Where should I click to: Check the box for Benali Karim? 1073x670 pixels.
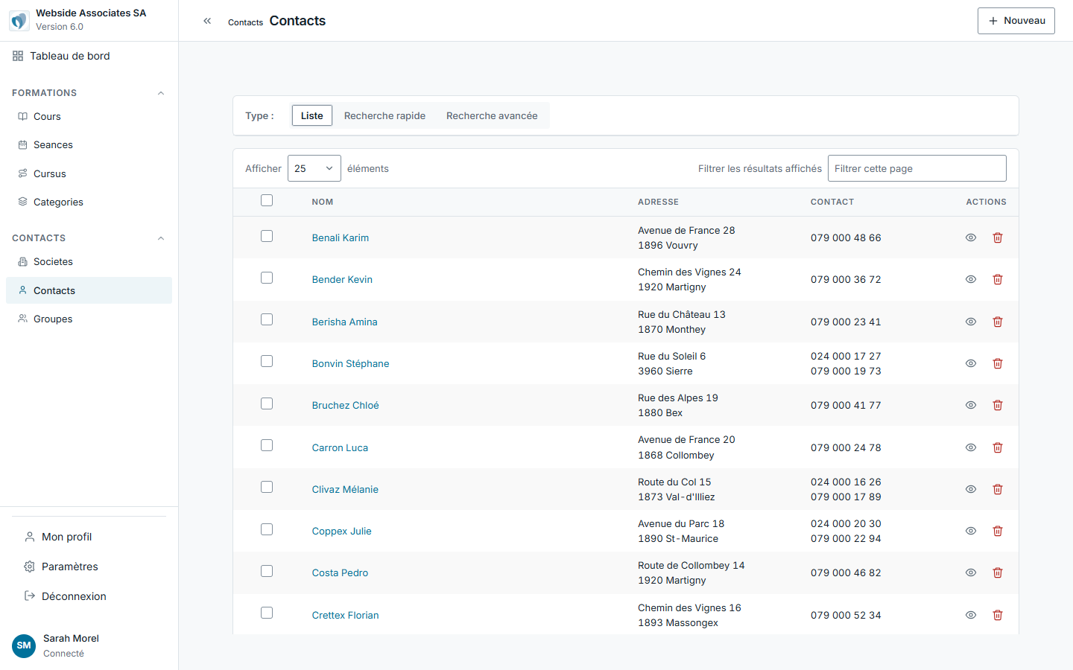coord(267,236)
